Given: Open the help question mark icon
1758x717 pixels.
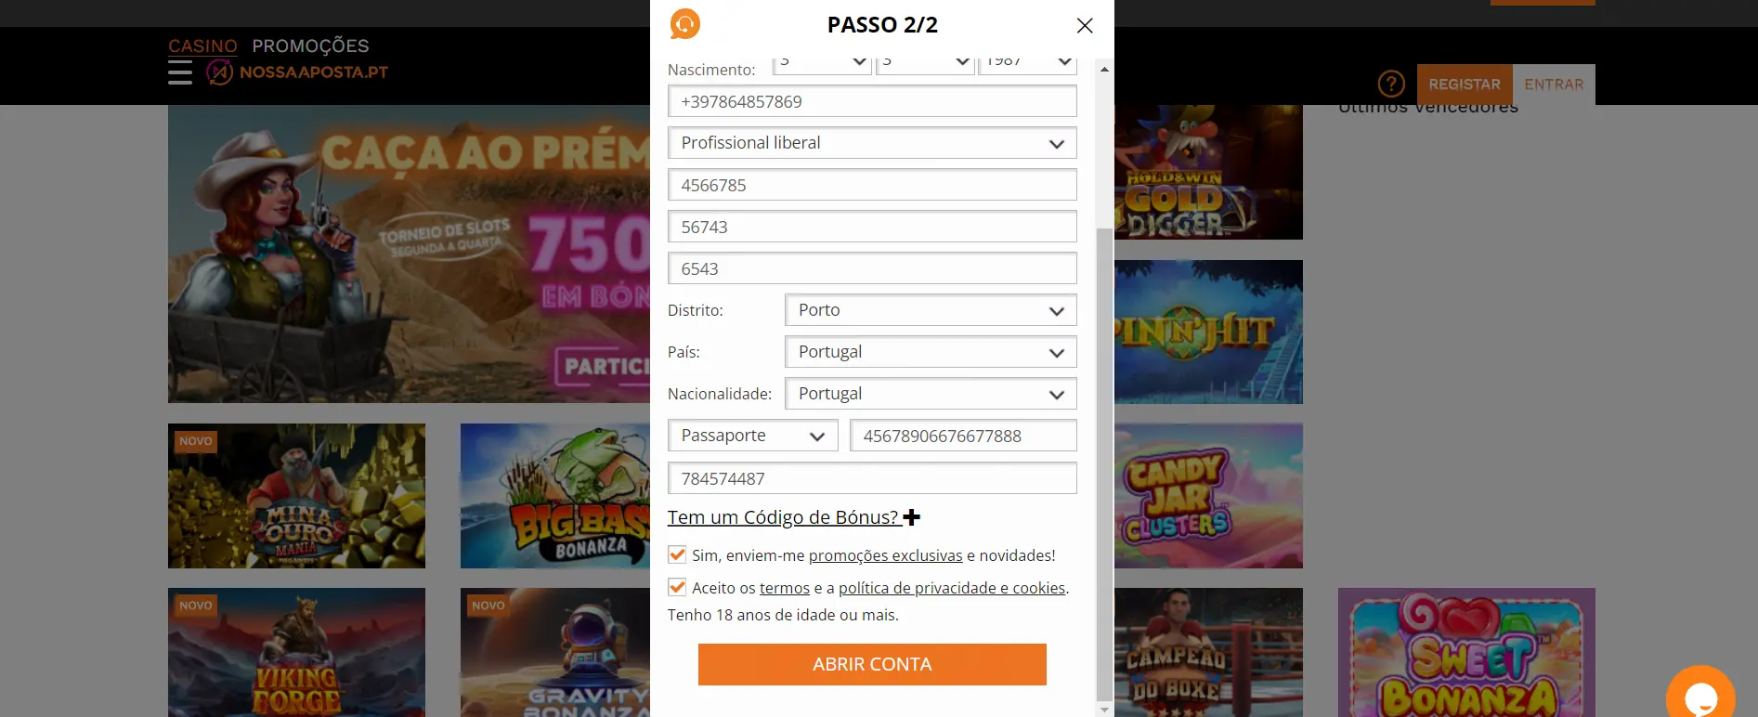Looking at the screenshot, I should (1390, 85).
